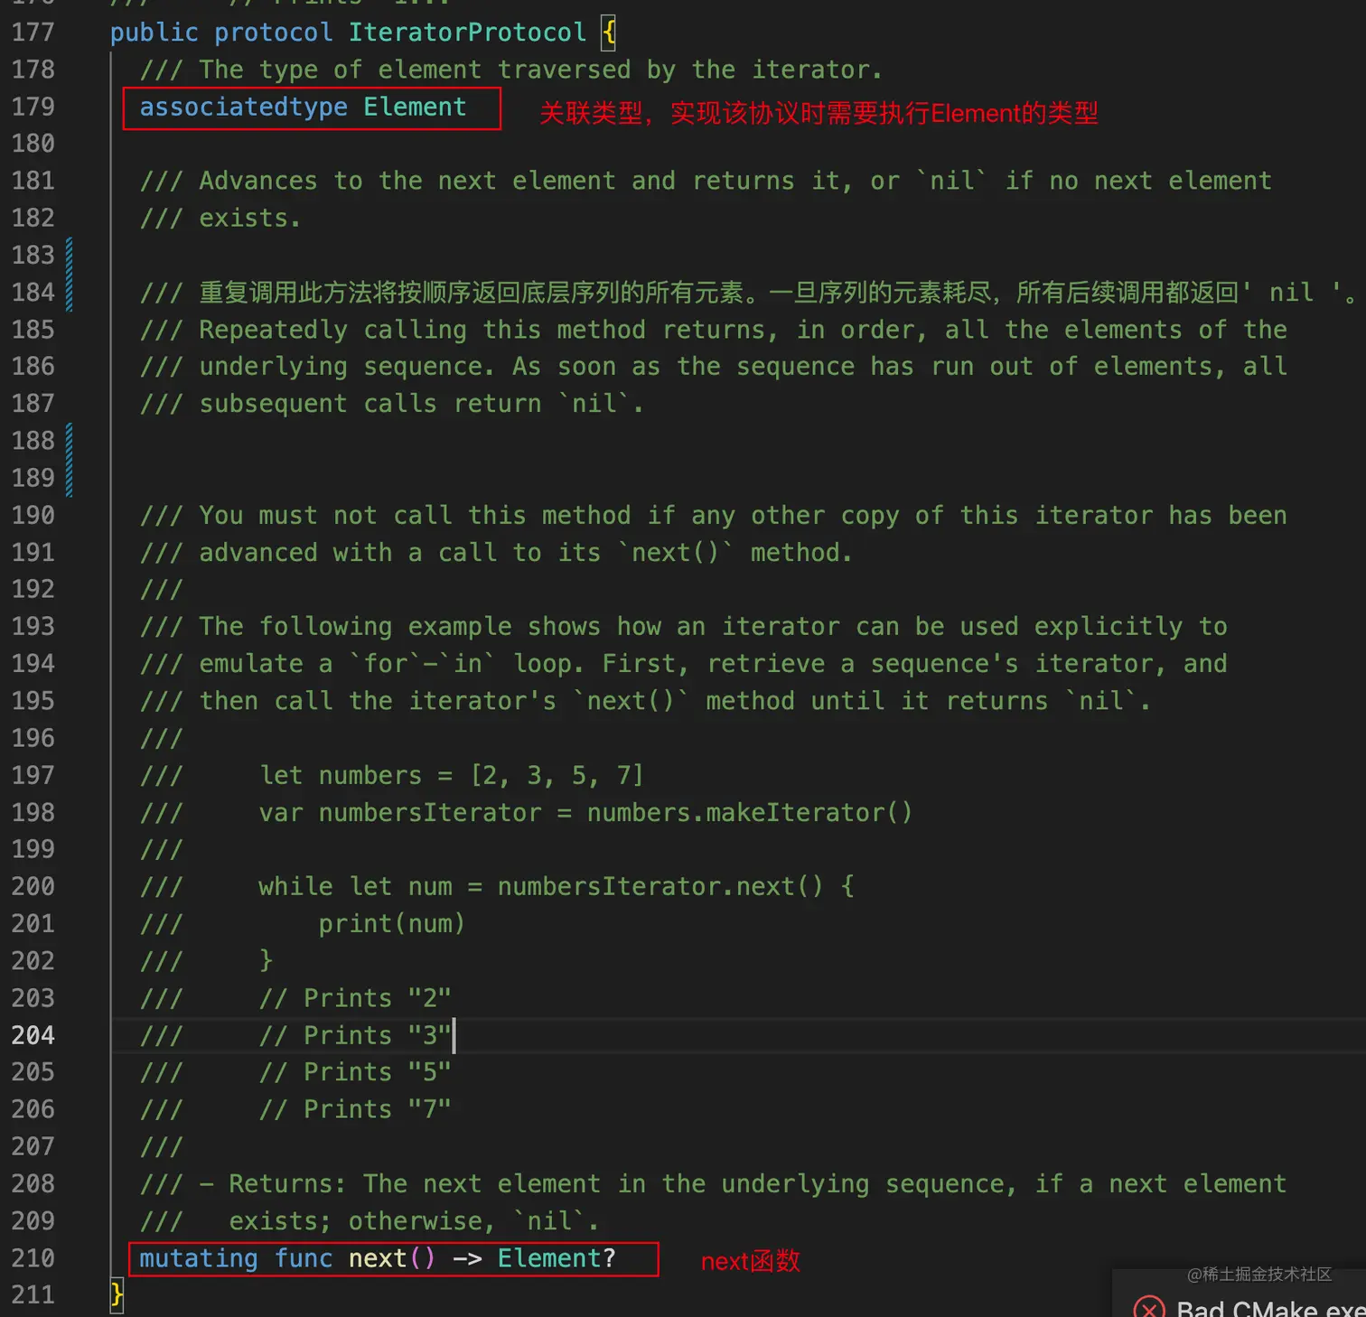Click line number 210 in the gutter
This screenshot has width=1366, height=1317.
coord(33,1258)
